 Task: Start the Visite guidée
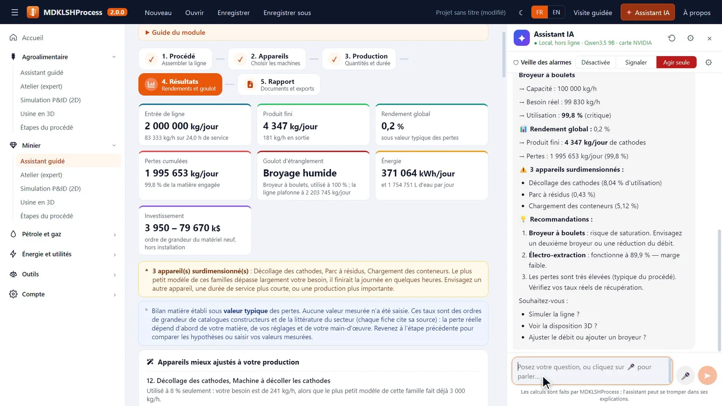pos(592,13)
